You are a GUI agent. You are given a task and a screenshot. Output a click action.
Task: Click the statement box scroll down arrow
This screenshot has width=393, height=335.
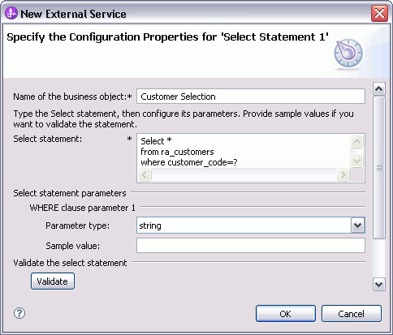point(356,161)
